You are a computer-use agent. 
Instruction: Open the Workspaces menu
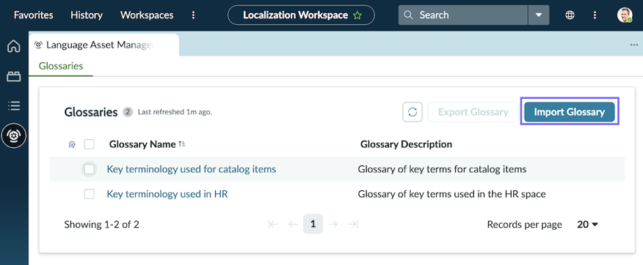point(147,15)
